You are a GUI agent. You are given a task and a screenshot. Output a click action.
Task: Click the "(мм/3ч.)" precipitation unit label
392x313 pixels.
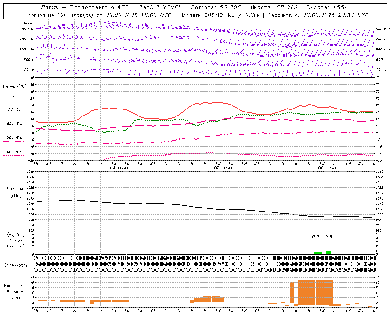16,235
